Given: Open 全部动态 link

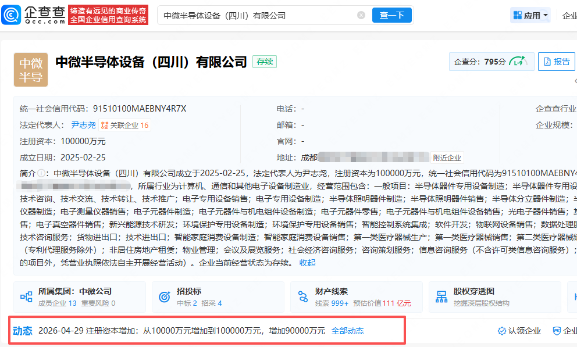Looking at the screenshot, I should pos(347,331).
